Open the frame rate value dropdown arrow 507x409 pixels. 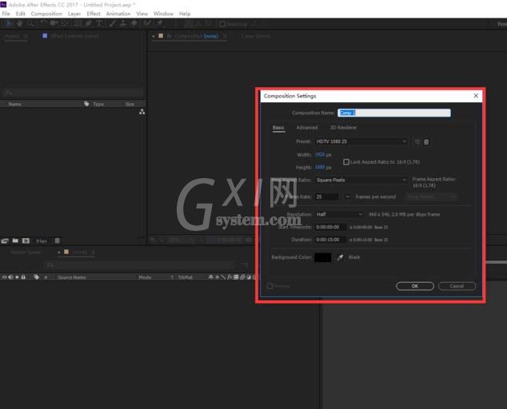point(347,197)
